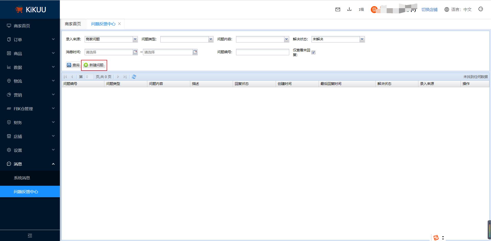Close the 问题反馈中心 tab
This screenshot has height=241, width=491.
click(119, 24)
